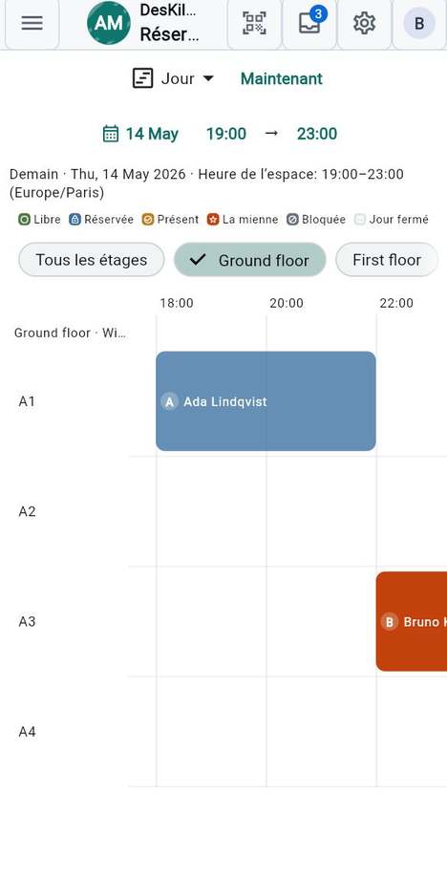Change the 23:00 end time

click(317, 134)
